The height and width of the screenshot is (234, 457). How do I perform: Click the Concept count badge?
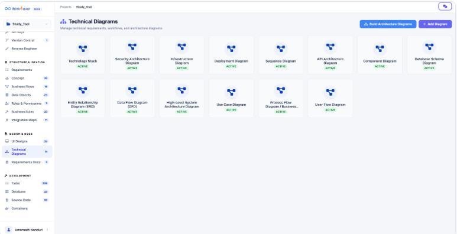click(46, 78)
